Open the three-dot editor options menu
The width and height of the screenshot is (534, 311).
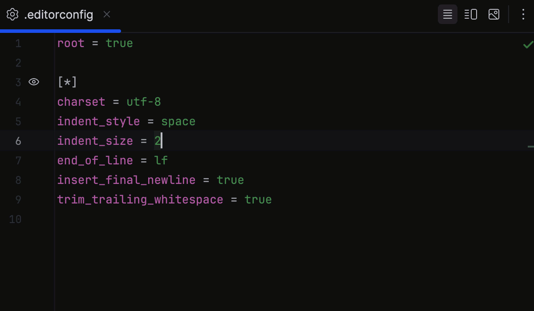click(523, 14)
